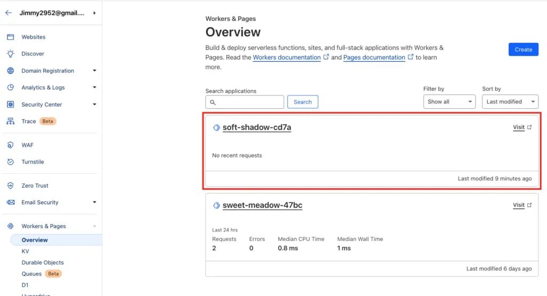Viewport: 547px width, 296px height.
Task: Select the Overview sidebar item
Action: 56,240
